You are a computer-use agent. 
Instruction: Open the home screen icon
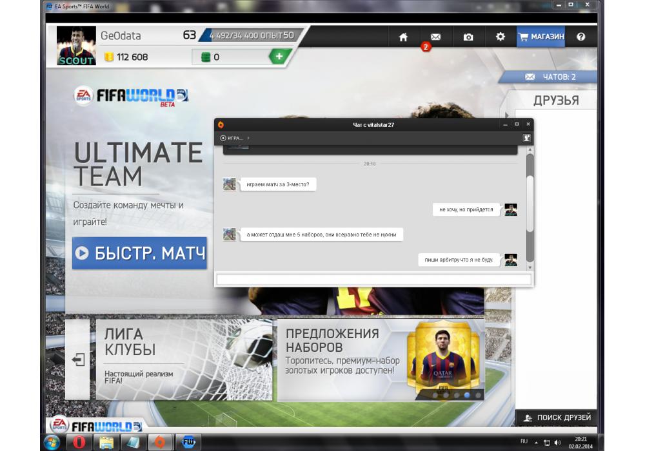click(403, 37)
